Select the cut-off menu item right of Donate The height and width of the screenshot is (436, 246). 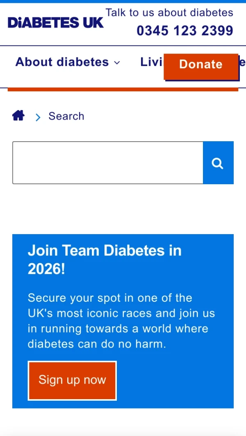pyautogui.click(x=242, y=62)
